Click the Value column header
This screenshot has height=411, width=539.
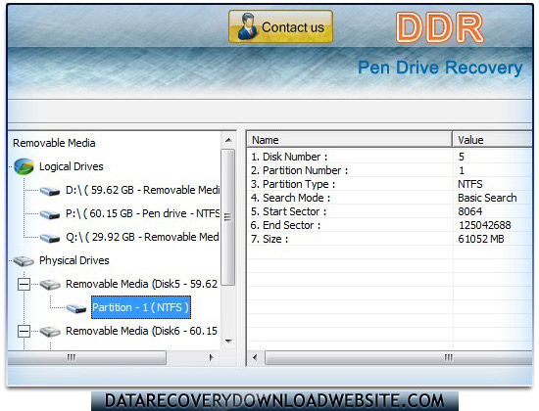pos(492,140)
